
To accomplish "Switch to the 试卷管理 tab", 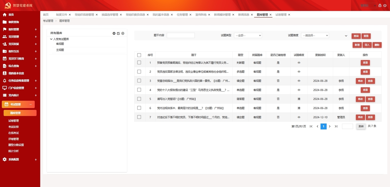I will 281,15.
